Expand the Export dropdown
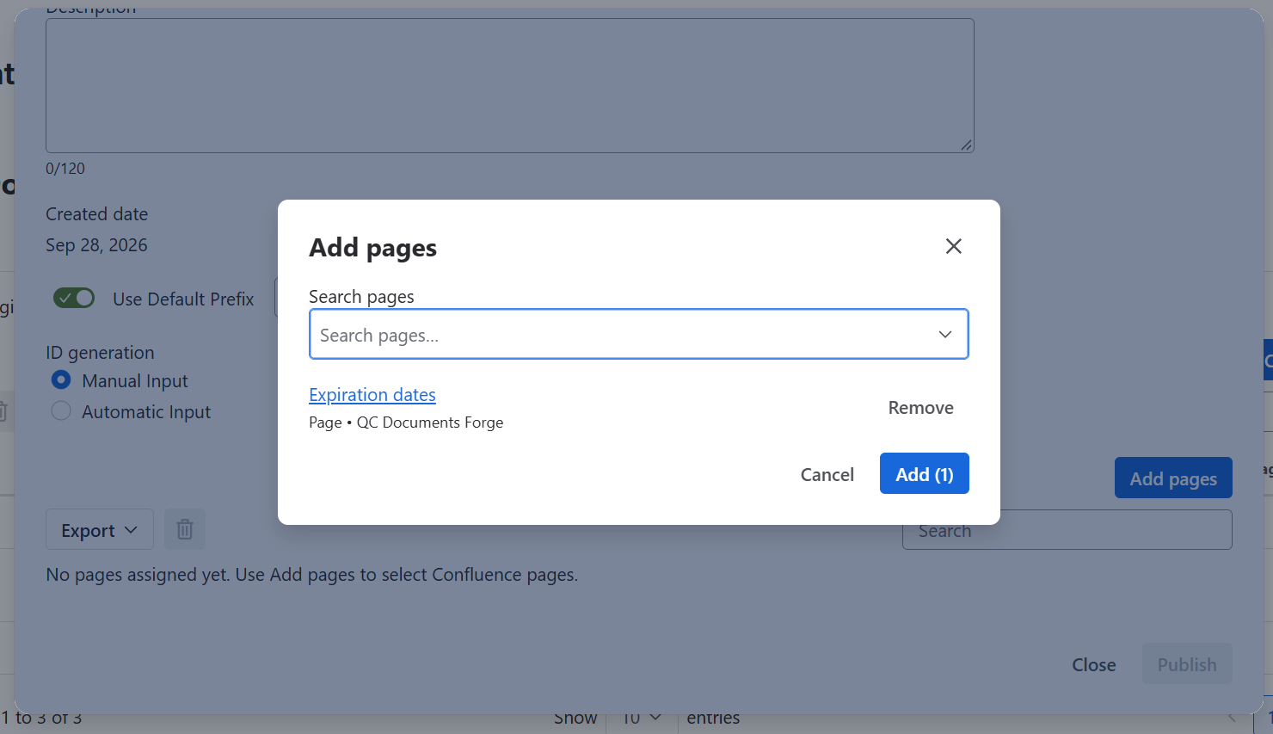The image size is (1273, 734). 100,529
